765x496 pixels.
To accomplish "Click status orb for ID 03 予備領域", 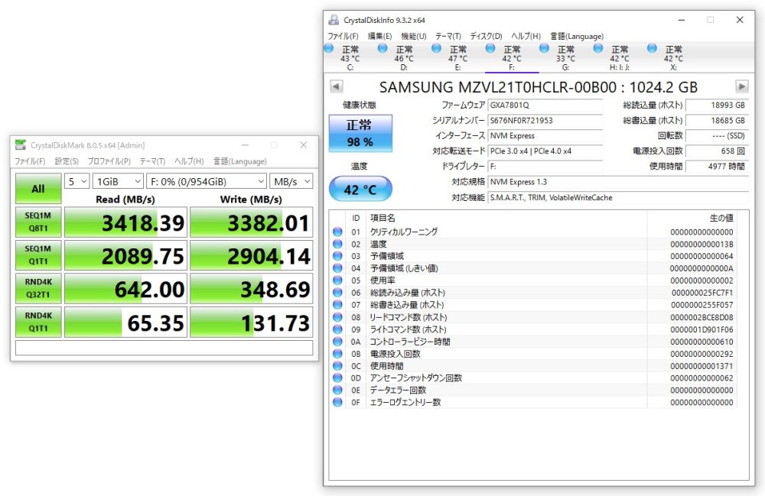I will point(337,256).
